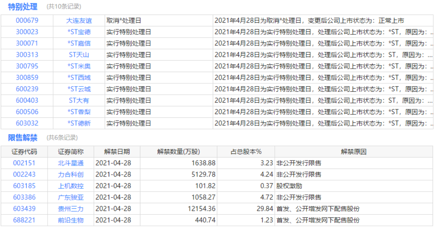
Task: Open the 广东骏亚 link
Action: click(71, 197)
